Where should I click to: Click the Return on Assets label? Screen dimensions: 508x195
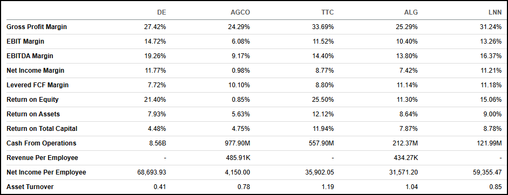tap(33, 114)
